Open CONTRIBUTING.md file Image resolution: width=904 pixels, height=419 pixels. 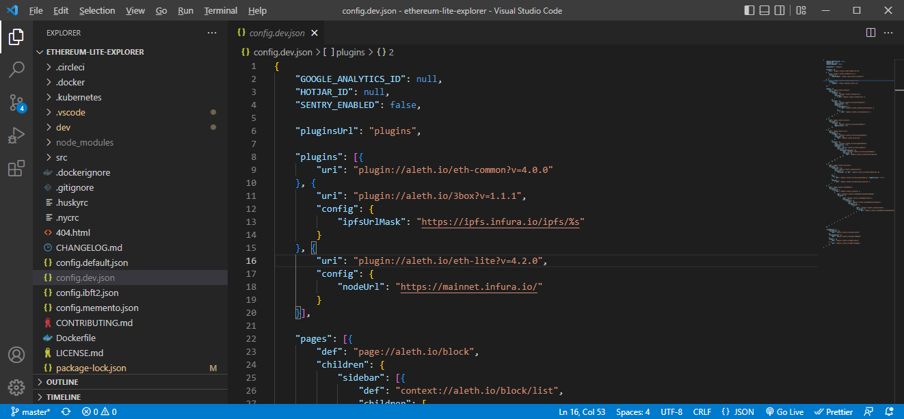(130, 323)
